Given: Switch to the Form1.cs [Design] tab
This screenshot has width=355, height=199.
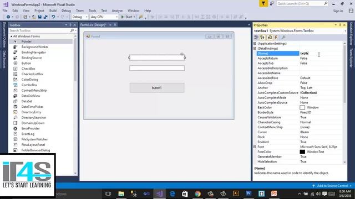Looking at the screenshot, I should click(93, 25).
